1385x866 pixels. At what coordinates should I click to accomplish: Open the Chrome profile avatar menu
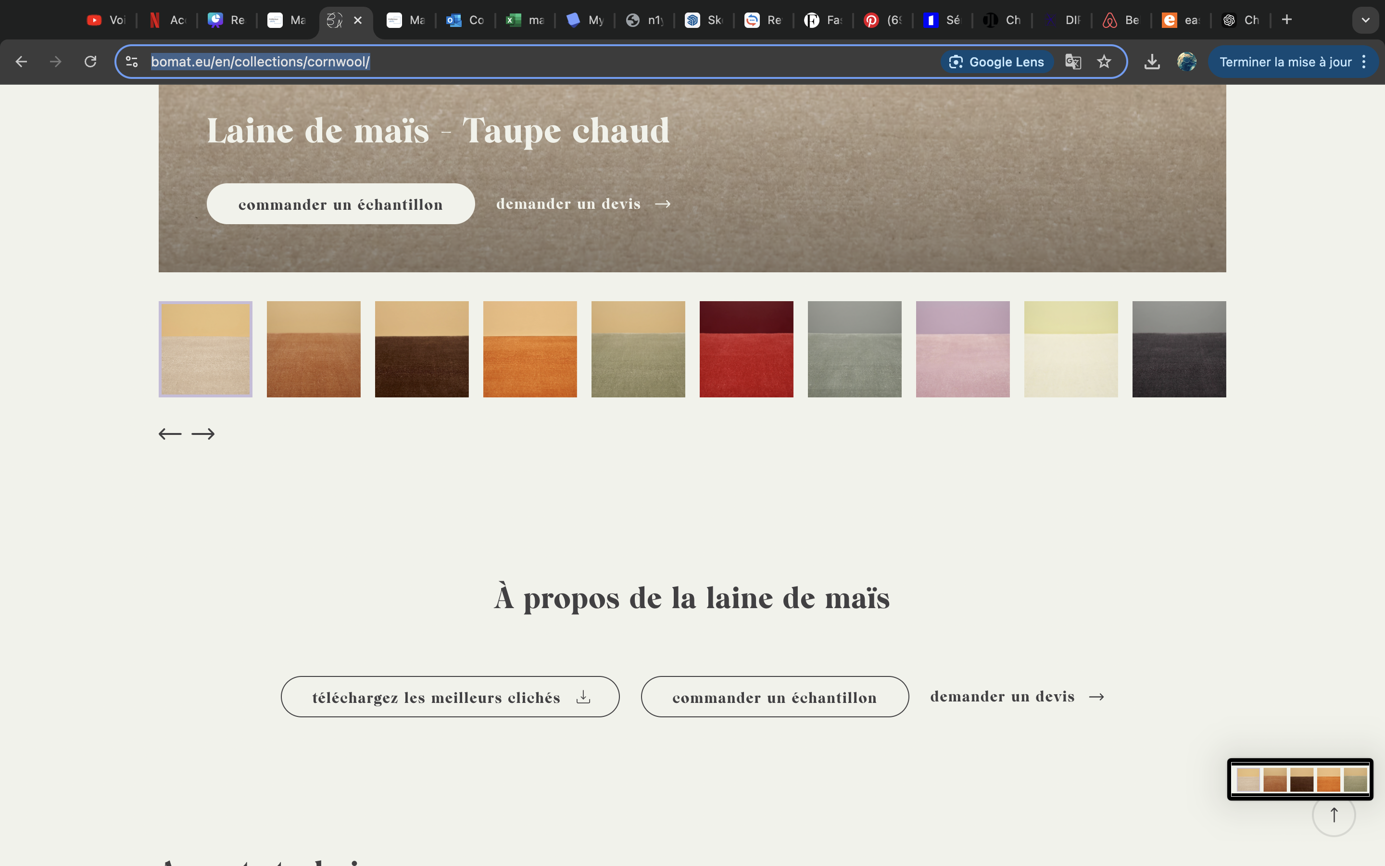pos(1186,62)
